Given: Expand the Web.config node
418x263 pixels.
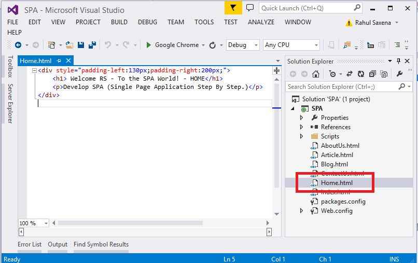Looking at the screenshot, I should [301, 211].
